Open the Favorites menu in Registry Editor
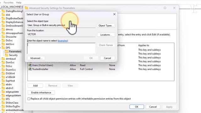201x113 pixels. (8, 3)
